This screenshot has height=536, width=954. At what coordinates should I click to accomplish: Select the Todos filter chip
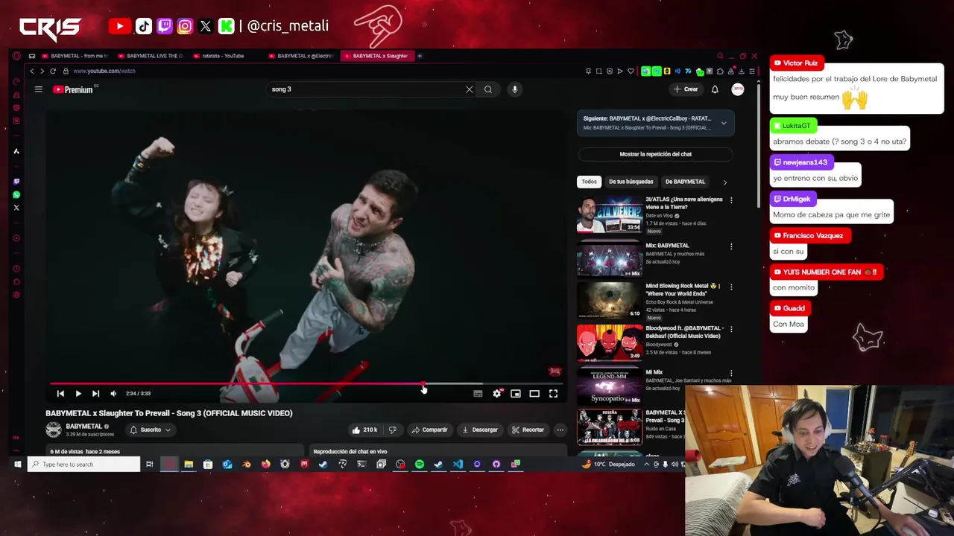pyautogui.click(x=589, y=182)
